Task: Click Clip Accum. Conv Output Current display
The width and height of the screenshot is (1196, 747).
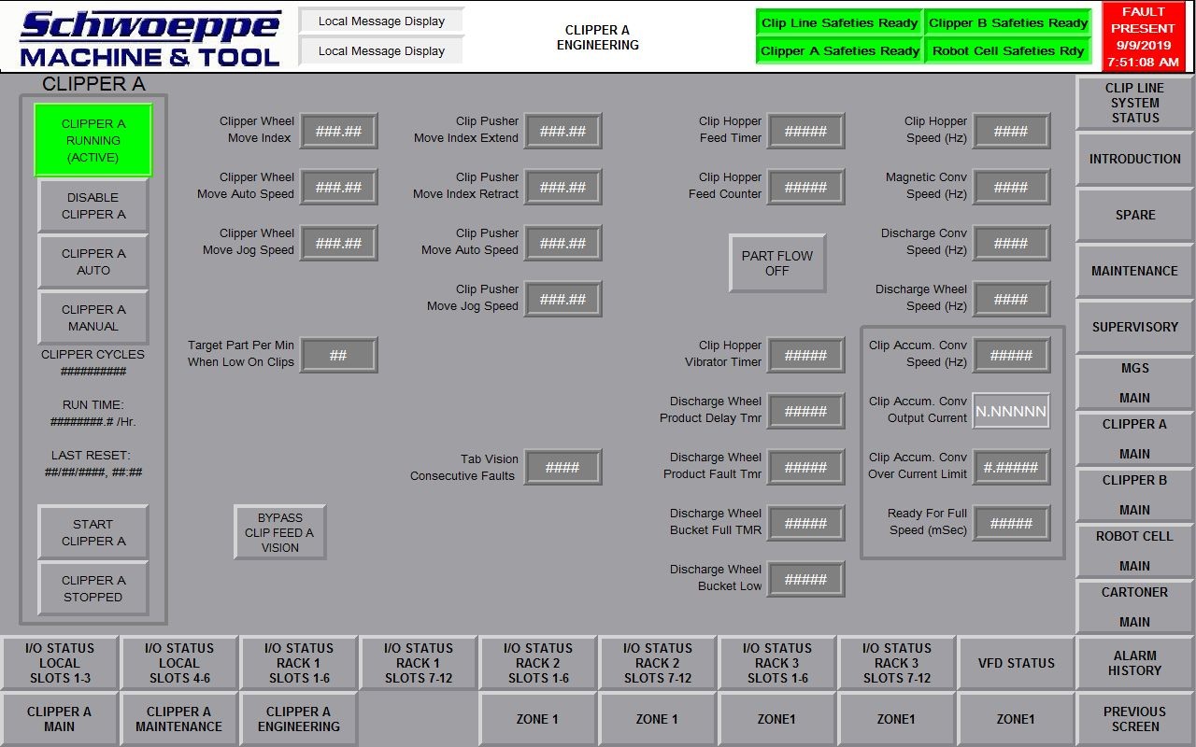Action: pyautogui.click(x=1011, y=412)
